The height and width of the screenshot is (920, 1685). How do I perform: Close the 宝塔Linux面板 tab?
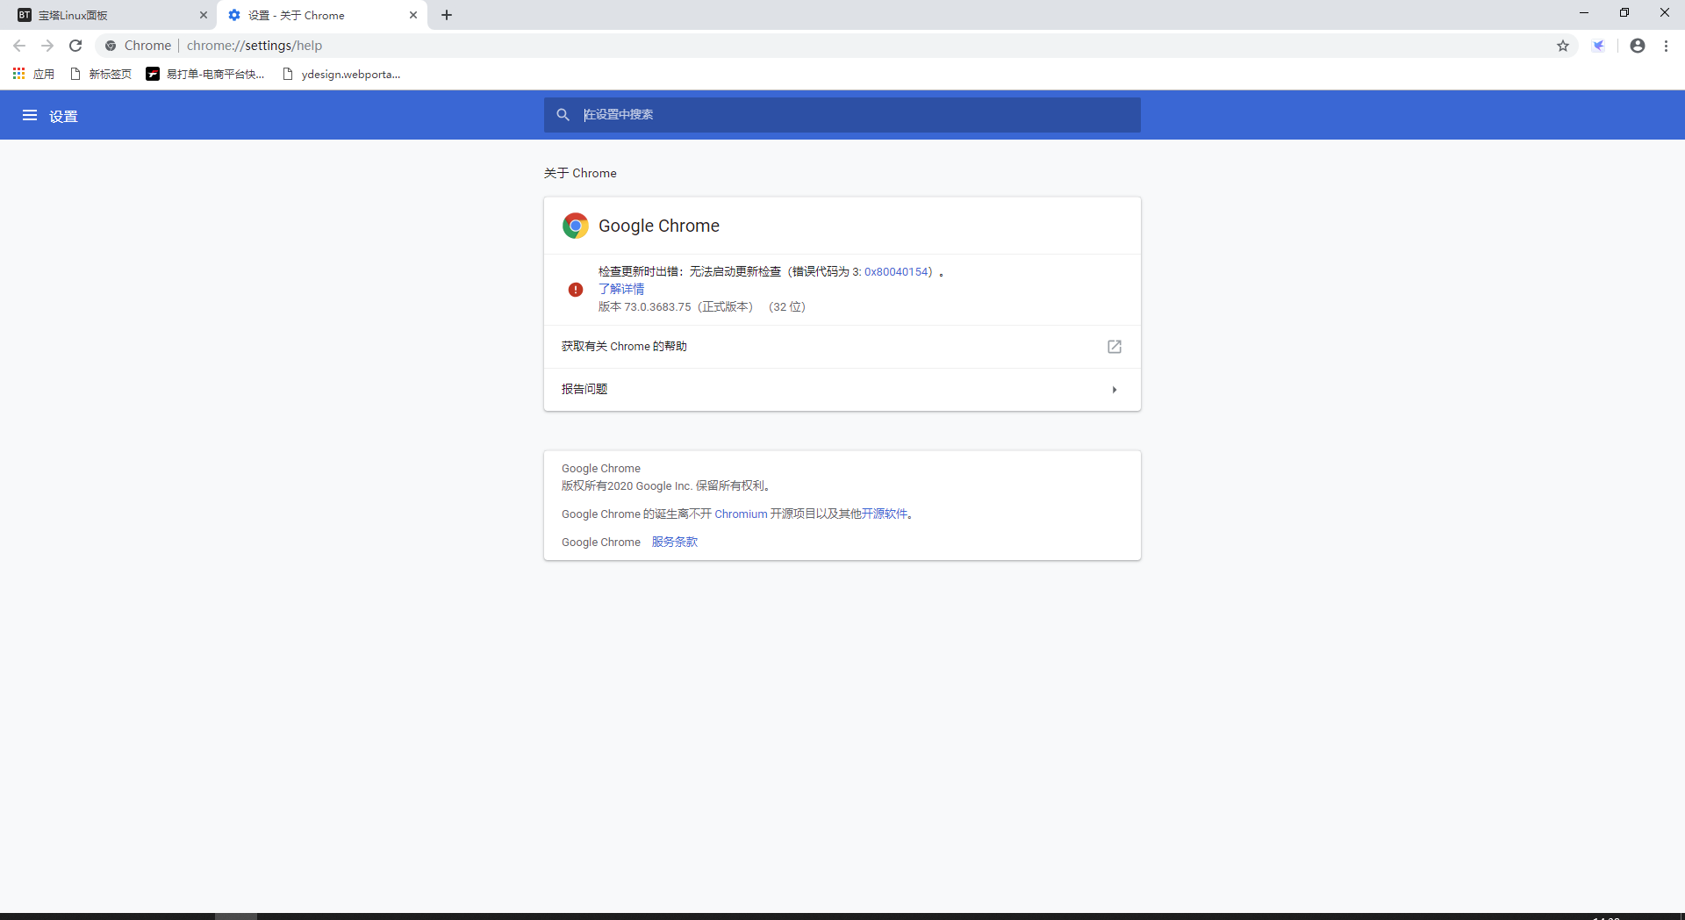tap(204, 15)
